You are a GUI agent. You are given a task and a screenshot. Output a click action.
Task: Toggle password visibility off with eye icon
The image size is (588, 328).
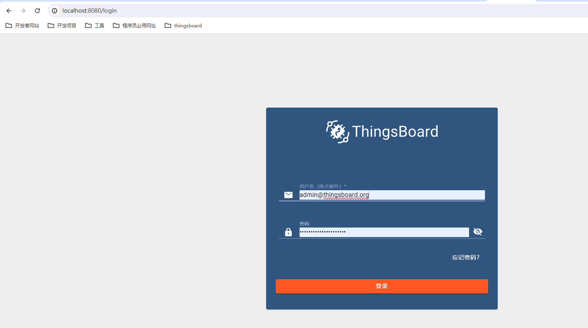point(477,231)
